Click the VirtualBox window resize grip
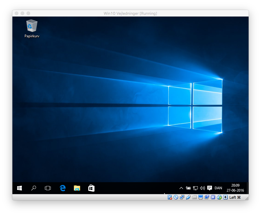Viewport: 261px width, 215px height. pos(247,198)
